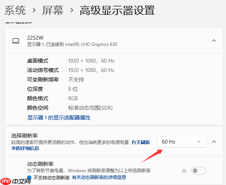Toggle the 动态刷新率 switch
Viewport: 226px width, 185px height.
click(x=199, y=171)
